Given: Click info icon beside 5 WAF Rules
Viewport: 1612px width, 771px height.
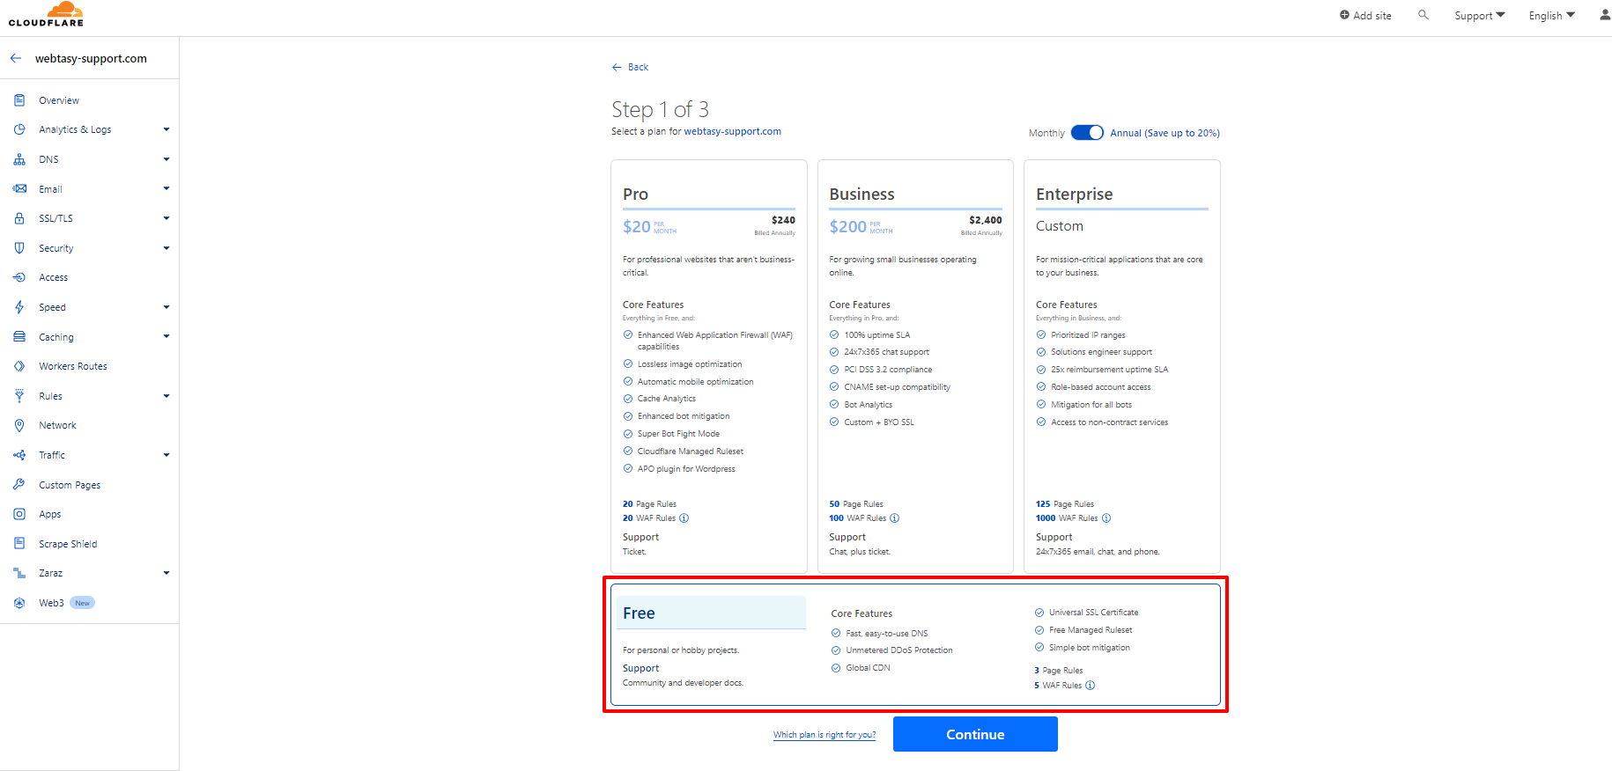Looking at the screenshot, I should (1091, 685).
